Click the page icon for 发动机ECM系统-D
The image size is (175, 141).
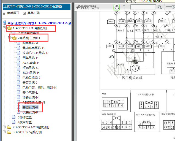click(x=18, y=53)
